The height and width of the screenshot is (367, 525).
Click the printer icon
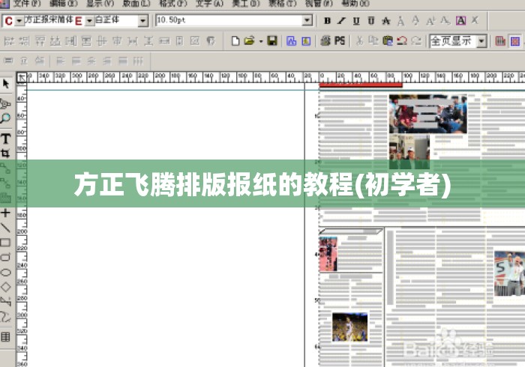325,41
